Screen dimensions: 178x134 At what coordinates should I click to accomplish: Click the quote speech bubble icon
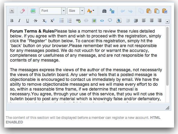tap(110, 21)
